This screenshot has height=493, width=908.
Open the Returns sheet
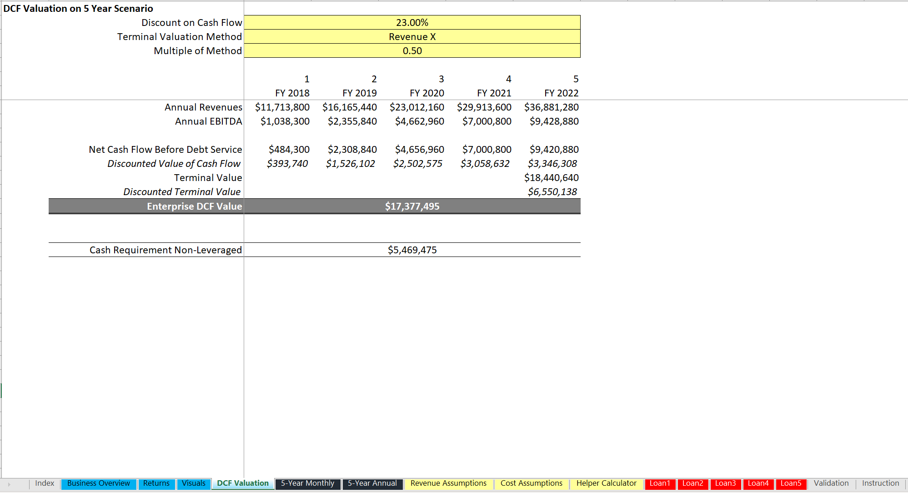click(x=156, y=483)
